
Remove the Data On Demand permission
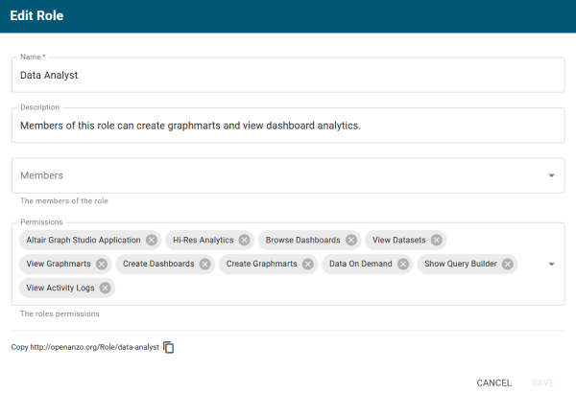[x=403, y=264]
